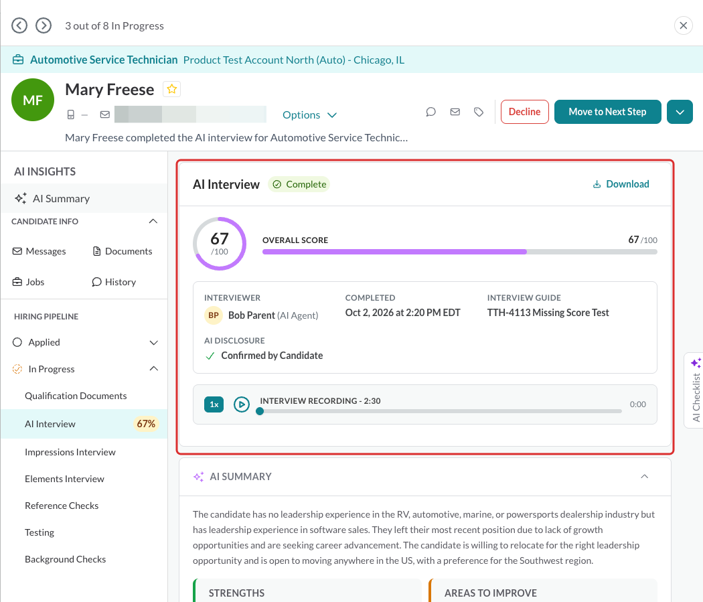The image size is (703, 602).
Task: Collapse the In Progress pipeline stage
Action: point(153,369)
